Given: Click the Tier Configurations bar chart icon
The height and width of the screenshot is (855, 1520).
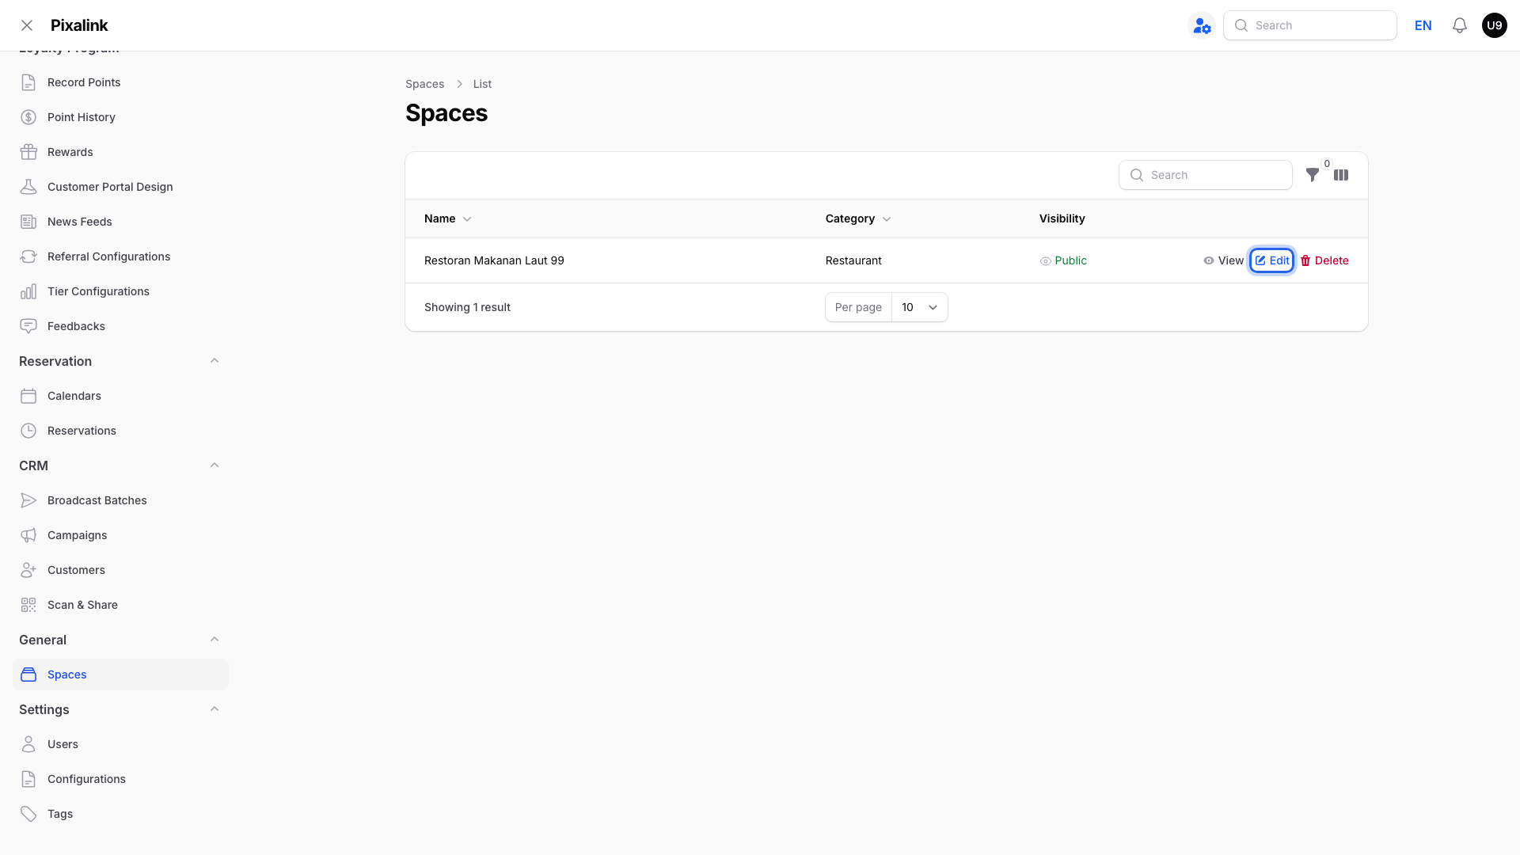Looking at the screenshot, I should pyautogui.click(x=28, y=291).
